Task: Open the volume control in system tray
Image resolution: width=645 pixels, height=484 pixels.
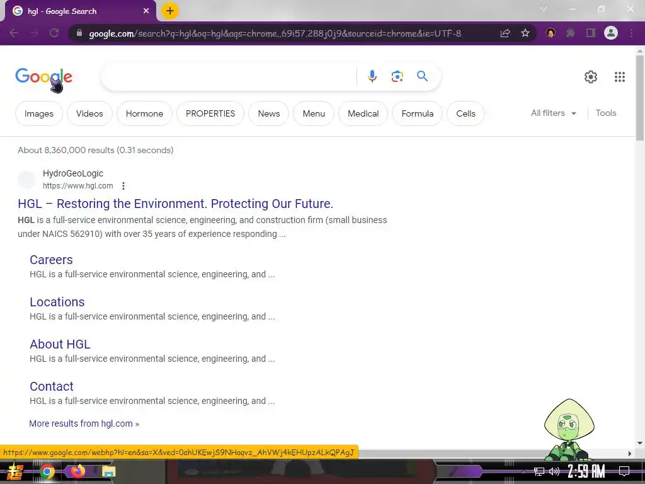Action: coord(554,471)
